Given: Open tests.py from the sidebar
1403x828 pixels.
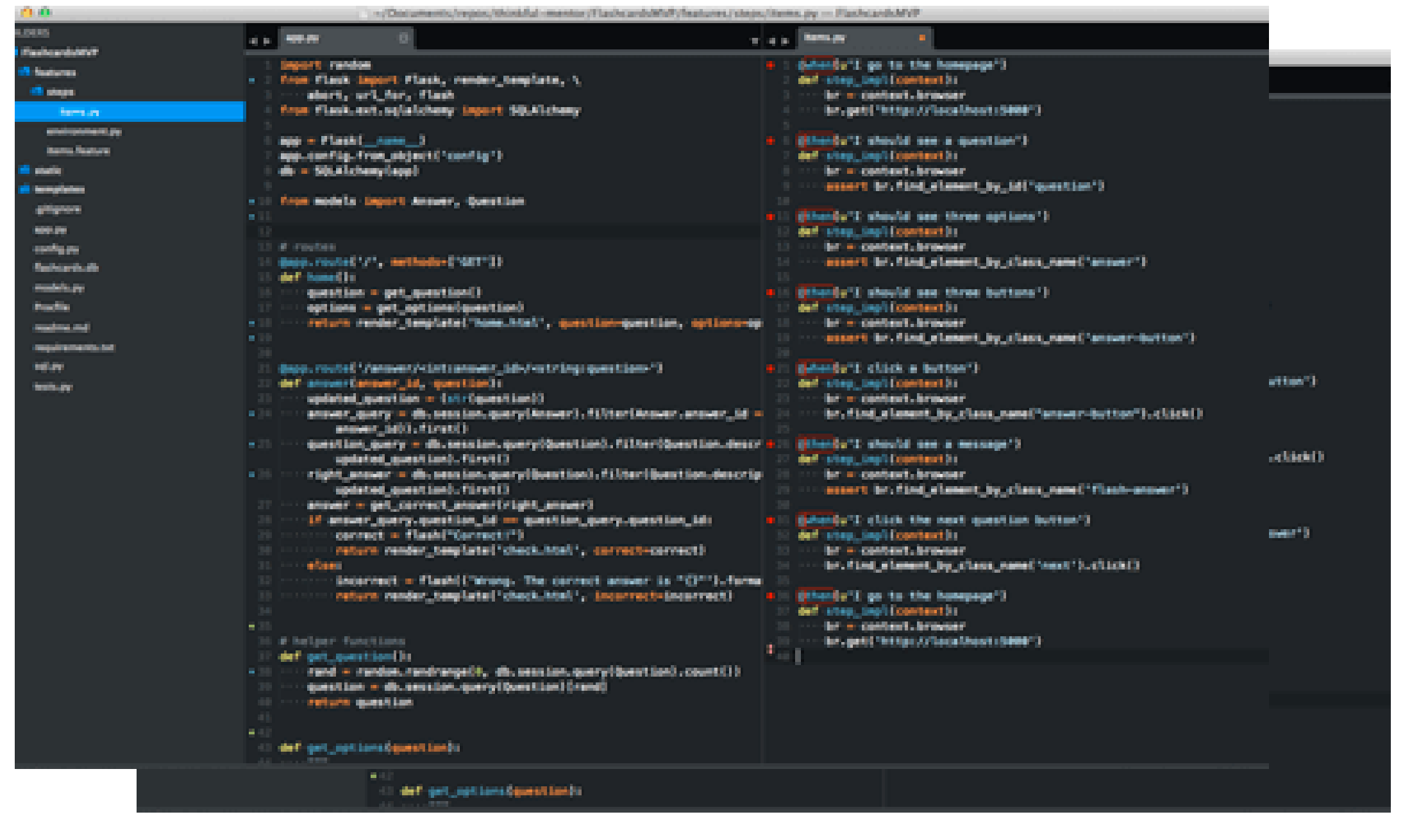Looking at the screenshot, I should point(53,387).
